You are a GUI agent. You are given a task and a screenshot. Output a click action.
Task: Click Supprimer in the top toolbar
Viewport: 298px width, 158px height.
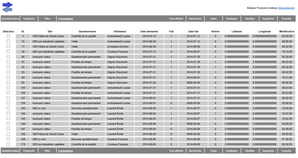268,19
